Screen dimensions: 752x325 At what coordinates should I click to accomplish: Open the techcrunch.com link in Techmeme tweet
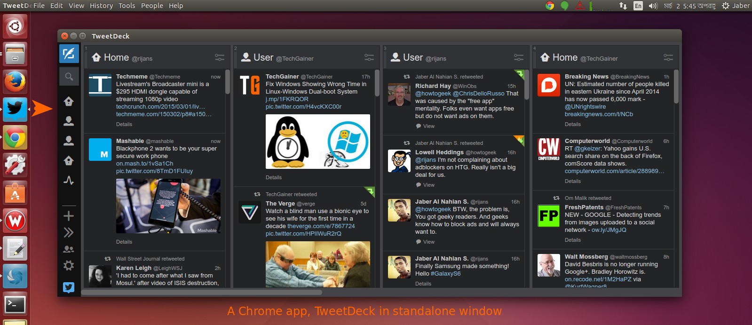(160, 107)
